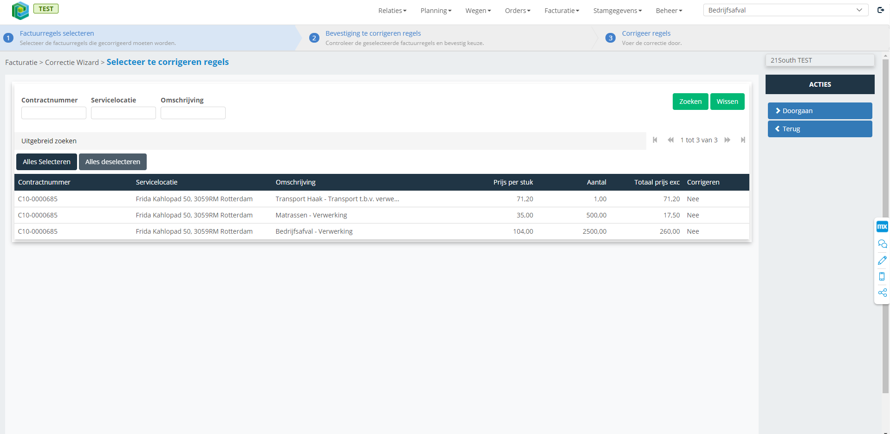Click the Terug action button
The image size is (890, 434).
(820, 129)
